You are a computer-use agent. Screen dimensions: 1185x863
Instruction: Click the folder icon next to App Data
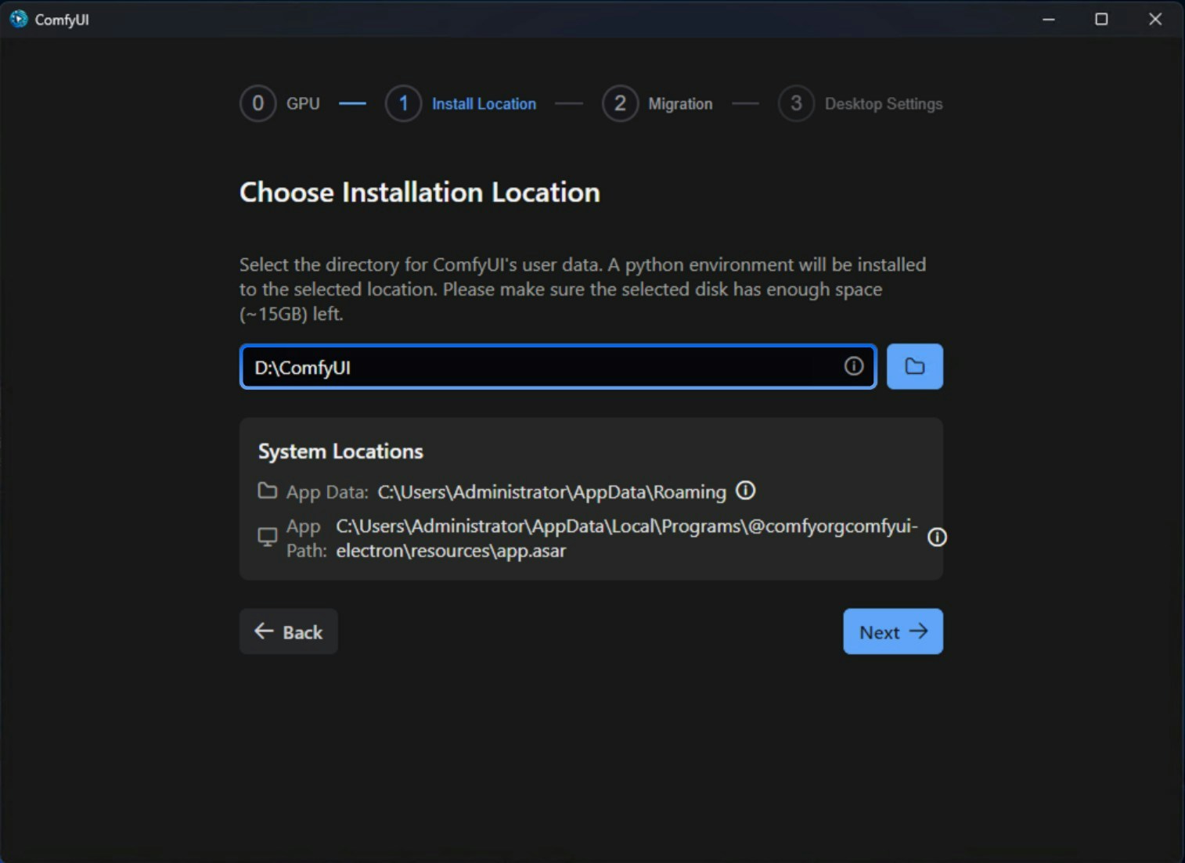click(x=267, y=491)
